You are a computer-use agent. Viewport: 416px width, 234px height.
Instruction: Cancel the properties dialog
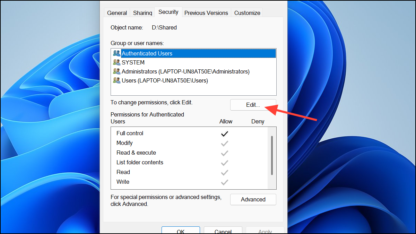(223, 231)
